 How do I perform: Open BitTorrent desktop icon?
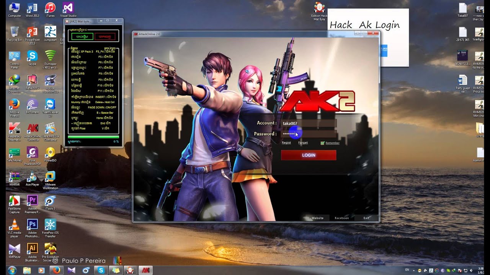[x=32, y=106]
